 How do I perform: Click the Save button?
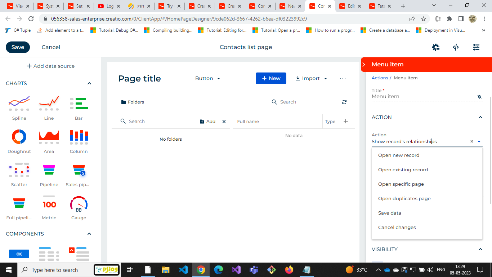(x=18, y=47)
